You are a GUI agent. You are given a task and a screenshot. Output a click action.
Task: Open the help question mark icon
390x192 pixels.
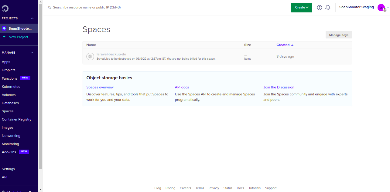point(319,8)
